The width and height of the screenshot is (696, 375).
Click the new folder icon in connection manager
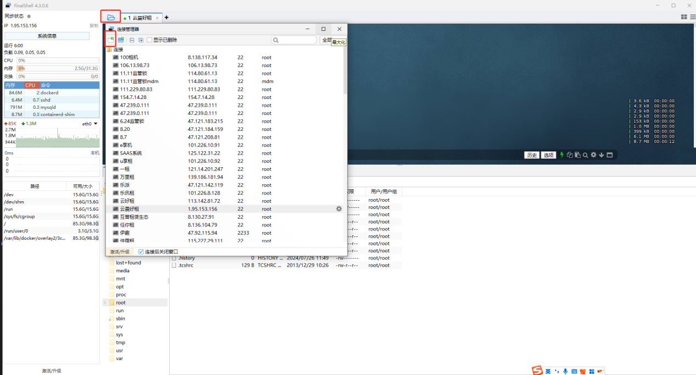coord(121,40)
